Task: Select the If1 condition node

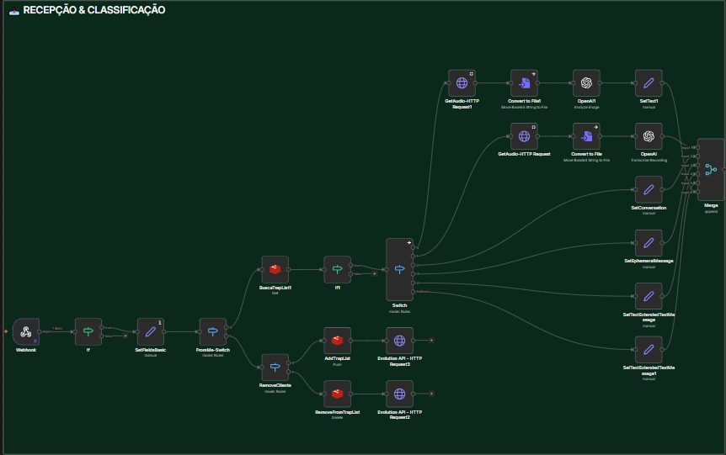Action: point(337,270)
